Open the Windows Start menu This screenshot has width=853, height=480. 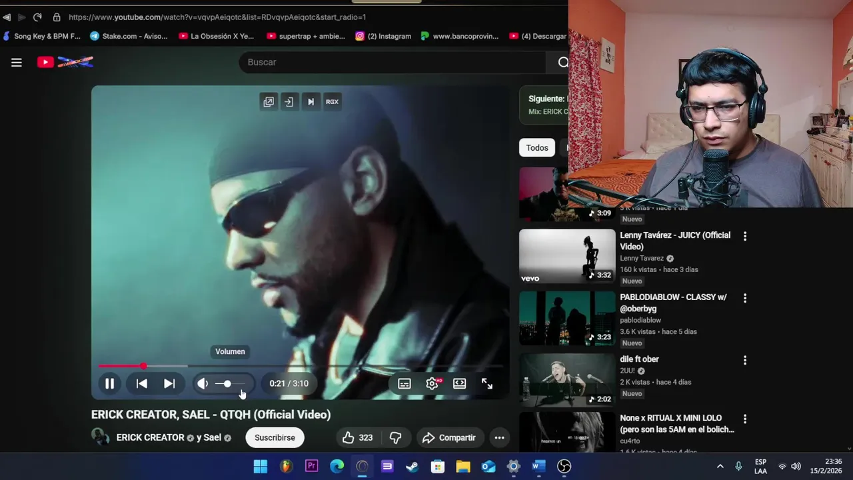coord(261,466)
